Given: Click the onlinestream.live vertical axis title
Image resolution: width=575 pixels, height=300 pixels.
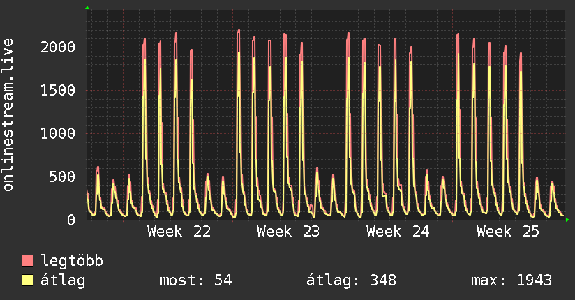Looking at the screenshot, I should [x=8, y=115].
